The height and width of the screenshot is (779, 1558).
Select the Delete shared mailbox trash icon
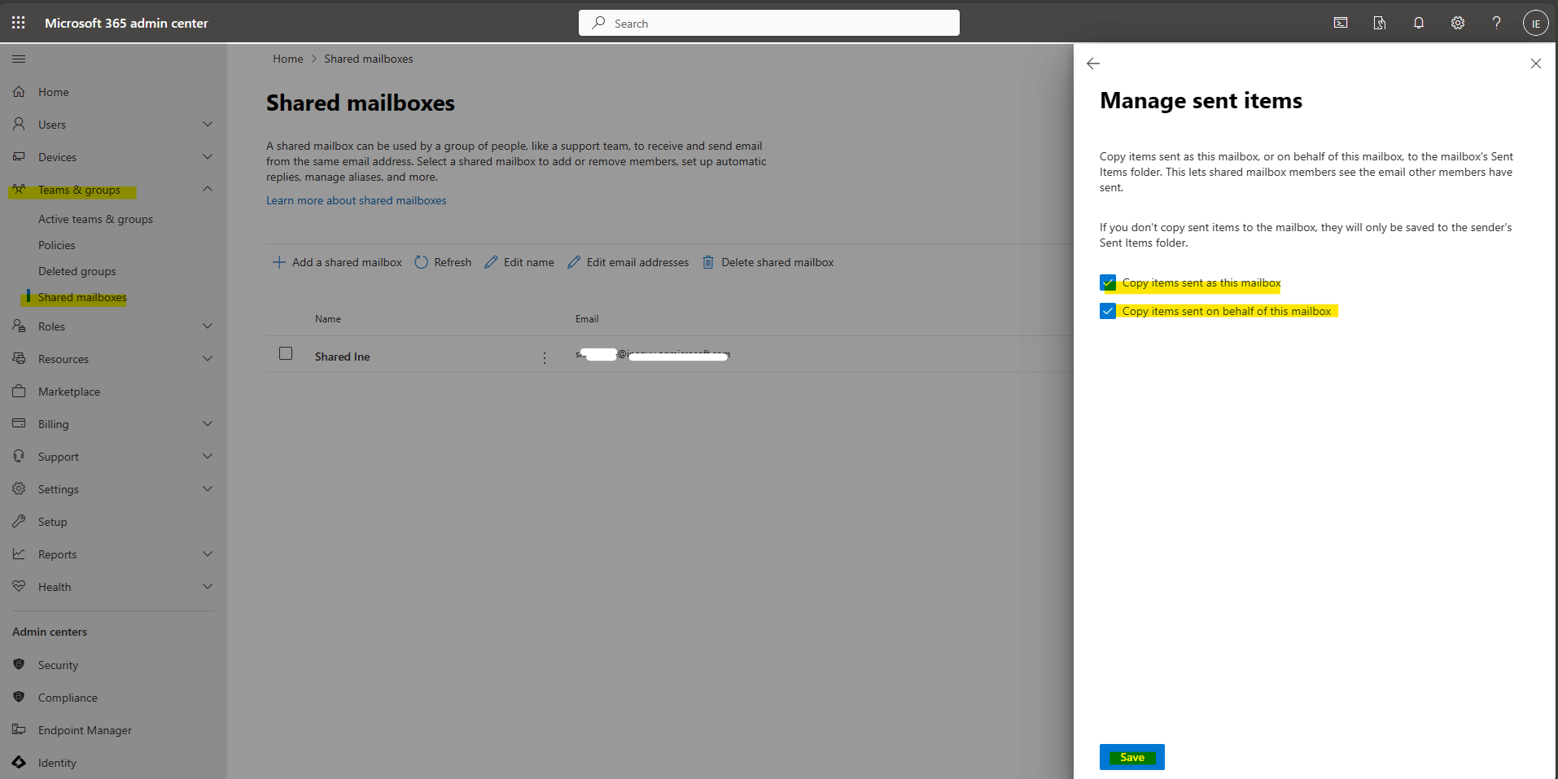click(x=707, y=261)
